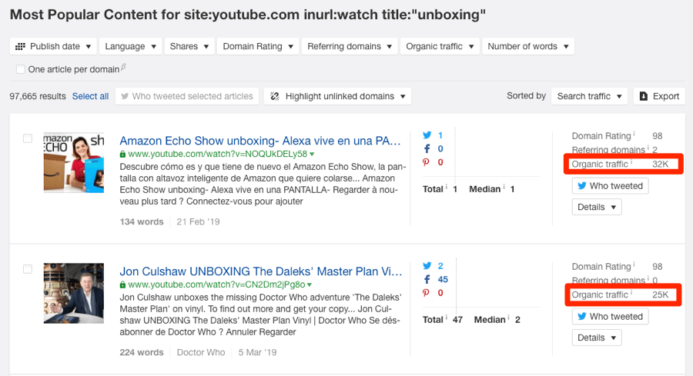Screen dimensions: 693x376
Task: Click the Amazon Echo Show video thumbnail
Action: [x=74, y=162]
